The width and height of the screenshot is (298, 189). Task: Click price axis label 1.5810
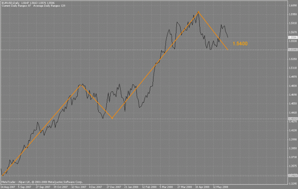click(x=293, y=23)
